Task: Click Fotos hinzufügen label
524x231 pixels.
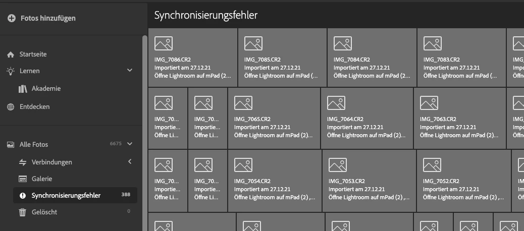Action: click(x=48, y=18)
